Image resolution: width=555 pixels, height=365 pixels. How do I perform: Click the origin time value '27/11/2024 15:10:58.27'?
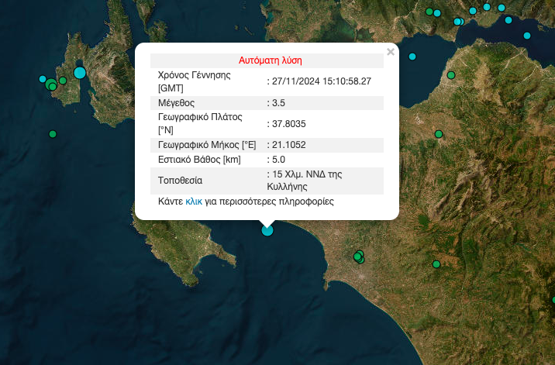322,81
